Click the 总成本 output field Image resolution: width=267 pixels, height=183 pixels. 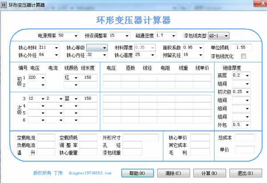245,138
